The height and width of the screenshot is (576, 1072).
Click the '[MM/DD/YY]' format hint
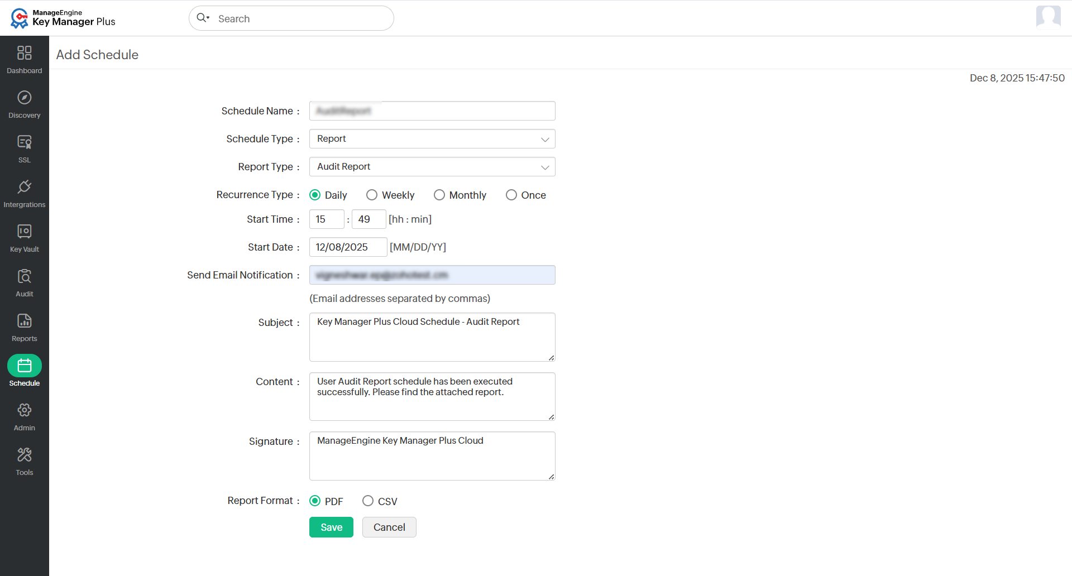pyautogui.click(x=418, y=247)
